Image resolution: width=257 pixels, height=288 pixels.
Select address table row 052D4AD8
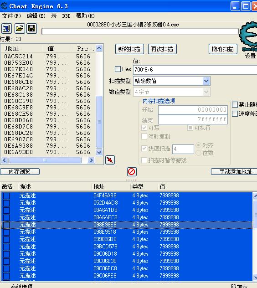127,203
